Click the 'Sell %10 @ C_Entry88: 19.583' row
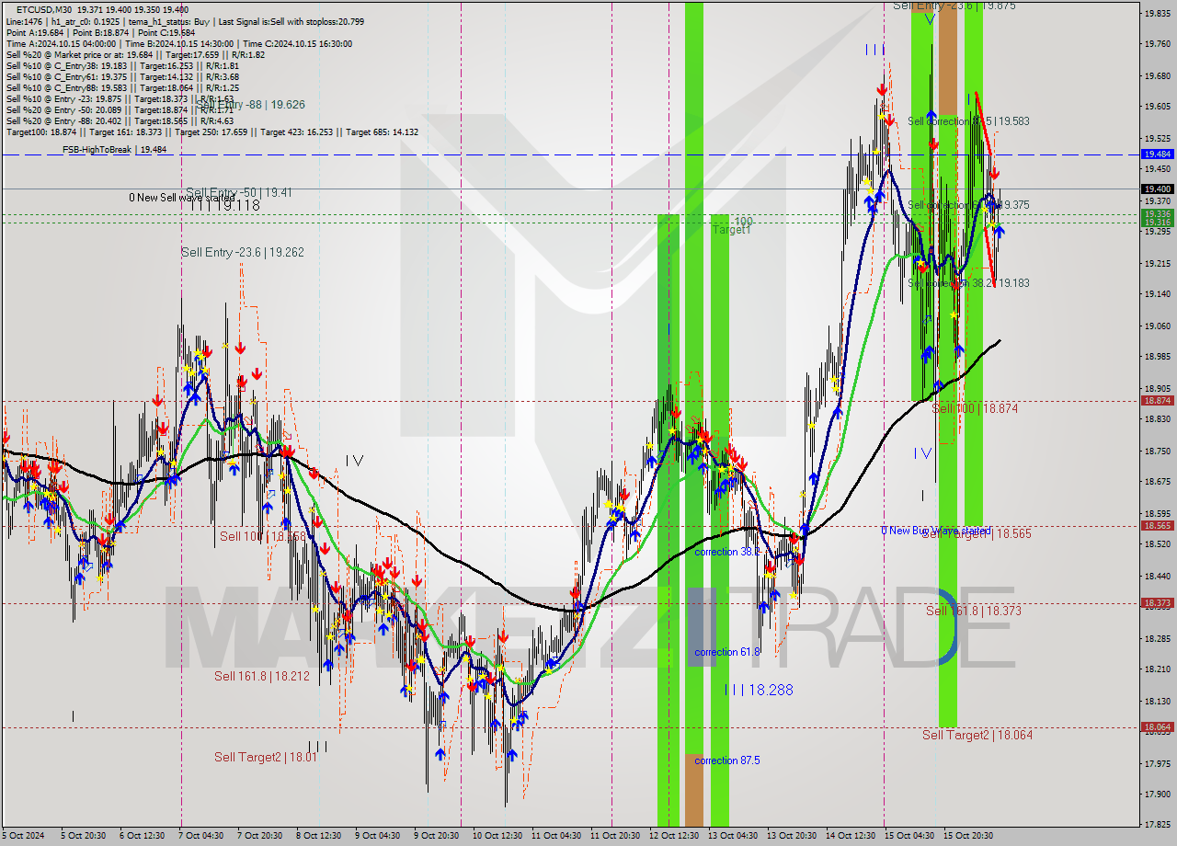1177x846 pixels. coord(122,87)
